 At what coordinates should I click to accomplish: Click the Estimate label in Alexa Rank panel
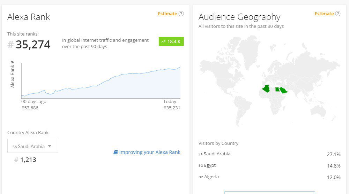tap(168, 14)
